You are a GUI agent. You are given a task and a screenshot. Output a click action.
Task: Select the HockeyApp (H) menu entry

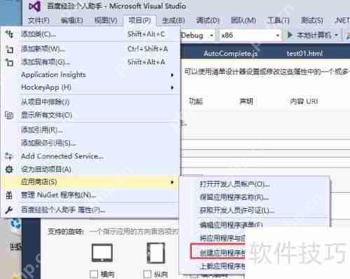click(90, 88)
